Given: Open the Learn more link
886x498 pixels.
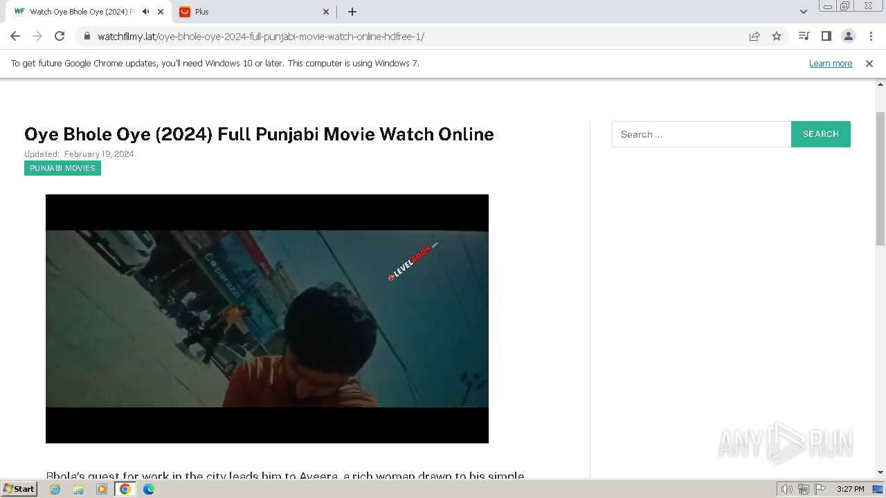Looking at the screenshot, I should point(831,63).
